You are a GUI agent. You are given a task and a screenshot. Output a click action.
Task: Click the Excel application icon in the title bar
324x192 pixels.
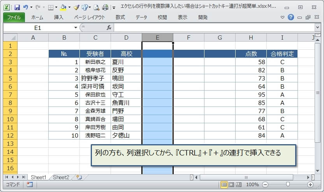click(7, 7)
